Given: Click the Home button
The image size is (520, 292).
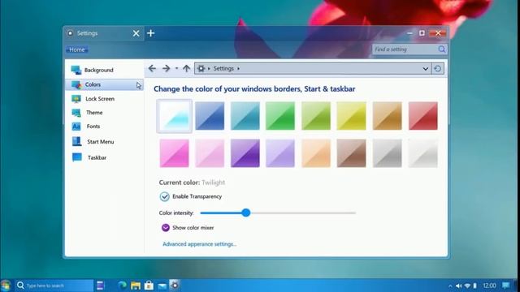Looking at the screenshot, I should (x=77, y=49).
